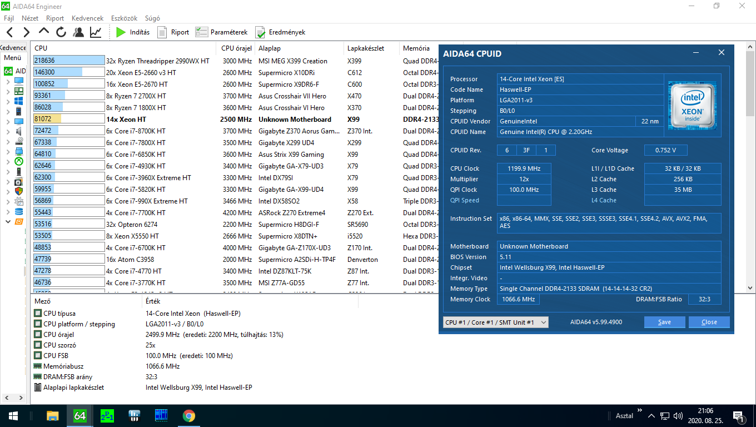Select the CPU órajel field in details
The image size is (756, 427).
[195, 335]
